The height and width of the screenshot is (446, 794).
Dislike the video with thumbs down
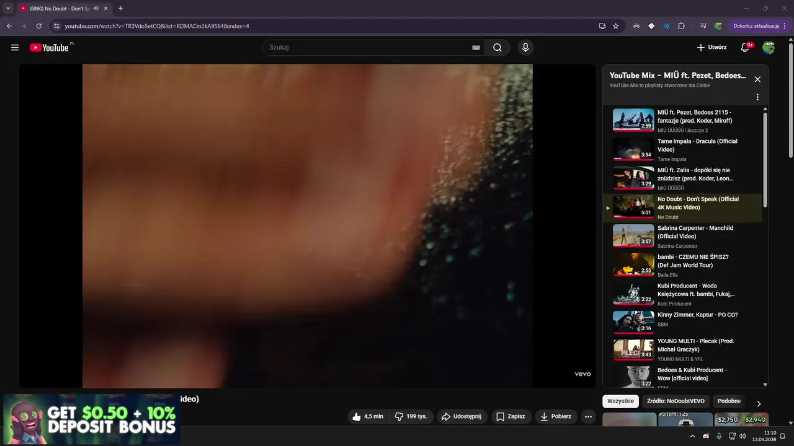[x=411, y=417]
